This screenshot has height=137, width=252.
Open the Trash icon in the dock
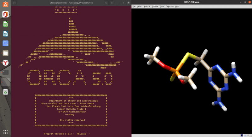(x=5, y=92)
